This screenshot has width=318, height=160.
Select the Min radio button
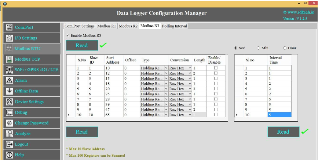(259, 48)
